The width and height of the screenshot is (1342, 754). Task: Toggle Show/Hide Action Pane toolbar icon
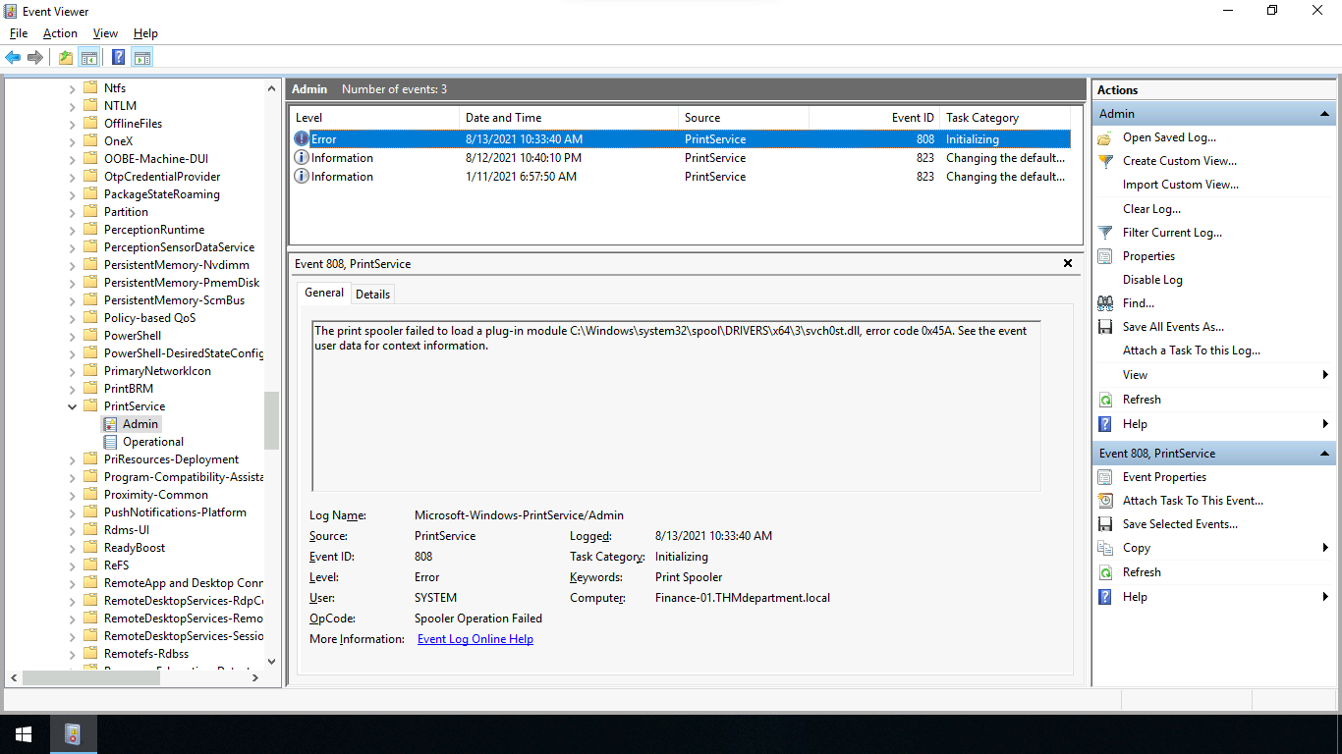[142, 57]
